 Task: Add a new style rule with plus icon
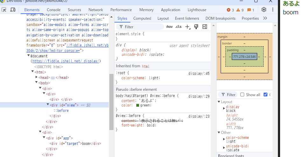coord(188,27)
